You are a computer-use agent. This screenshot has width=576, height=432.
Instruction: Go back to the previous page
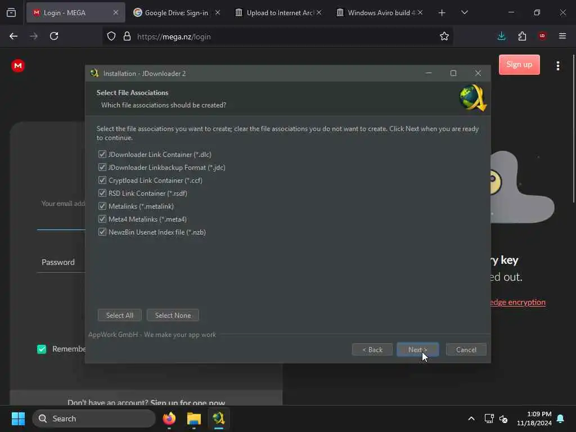(13, 37)
